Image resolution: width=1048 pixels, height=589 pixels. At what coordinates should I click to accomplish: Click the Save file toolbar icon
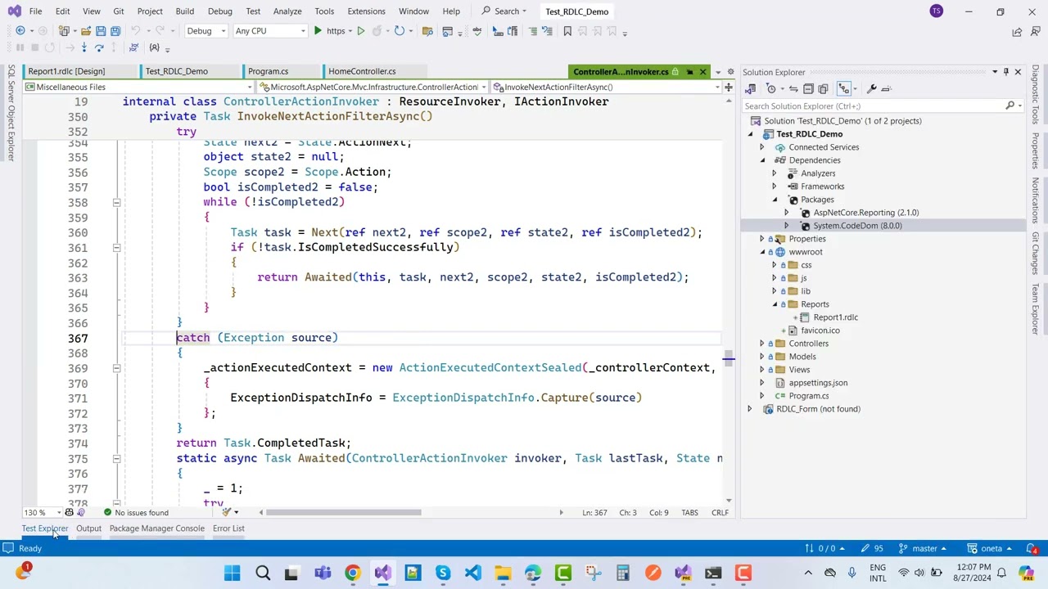coord(101,31)
